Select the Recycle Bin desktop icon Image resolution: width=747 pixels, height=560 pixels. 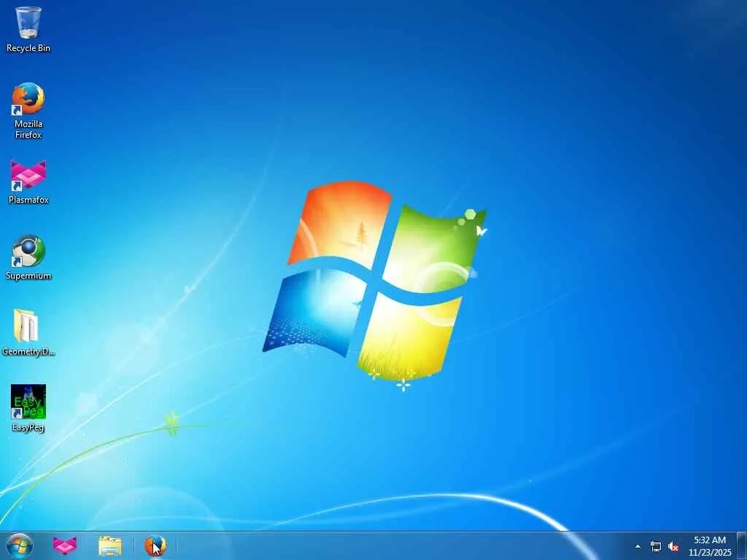click(28, 29)
